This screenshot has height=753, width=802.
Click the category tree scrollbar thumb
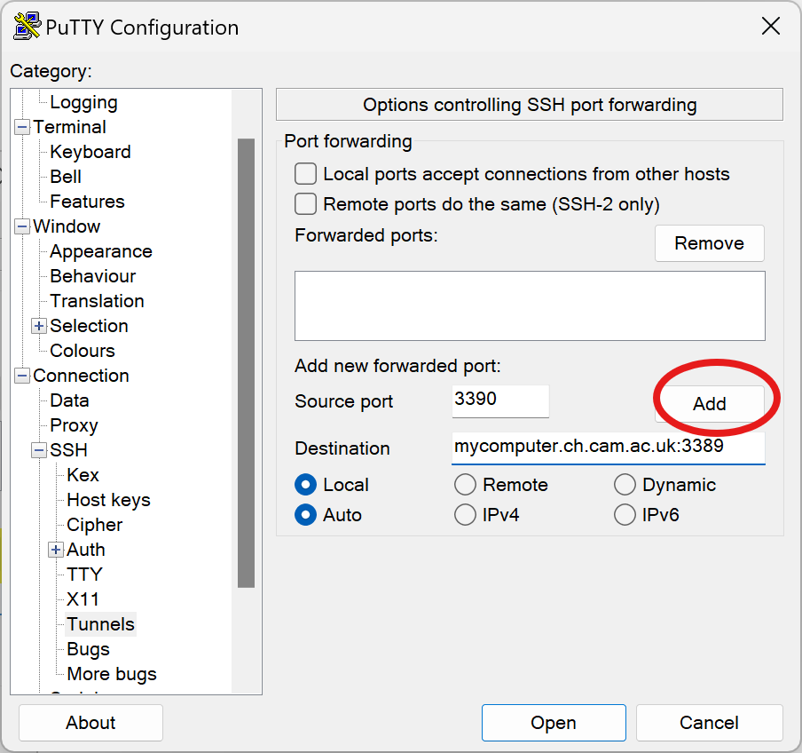[246, 363]
